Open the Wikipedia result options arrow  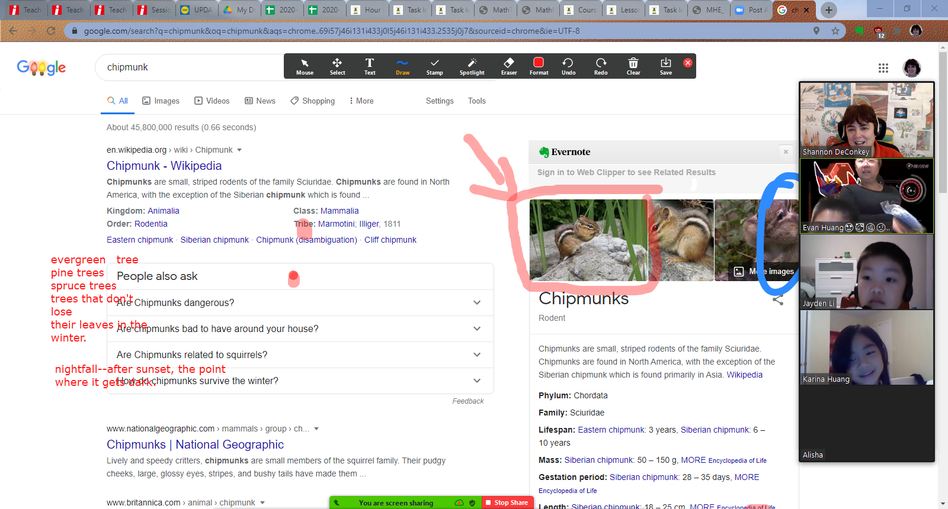point(239,150)
